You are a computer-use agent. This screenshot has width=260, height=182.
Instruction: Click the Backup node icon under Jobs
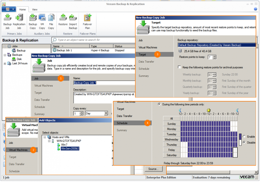pyautogui.click(x=14, y=50)
